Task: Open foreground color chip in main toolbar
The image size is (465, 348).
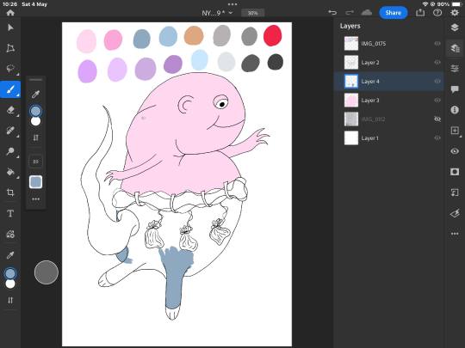Action: click(10, 273)
